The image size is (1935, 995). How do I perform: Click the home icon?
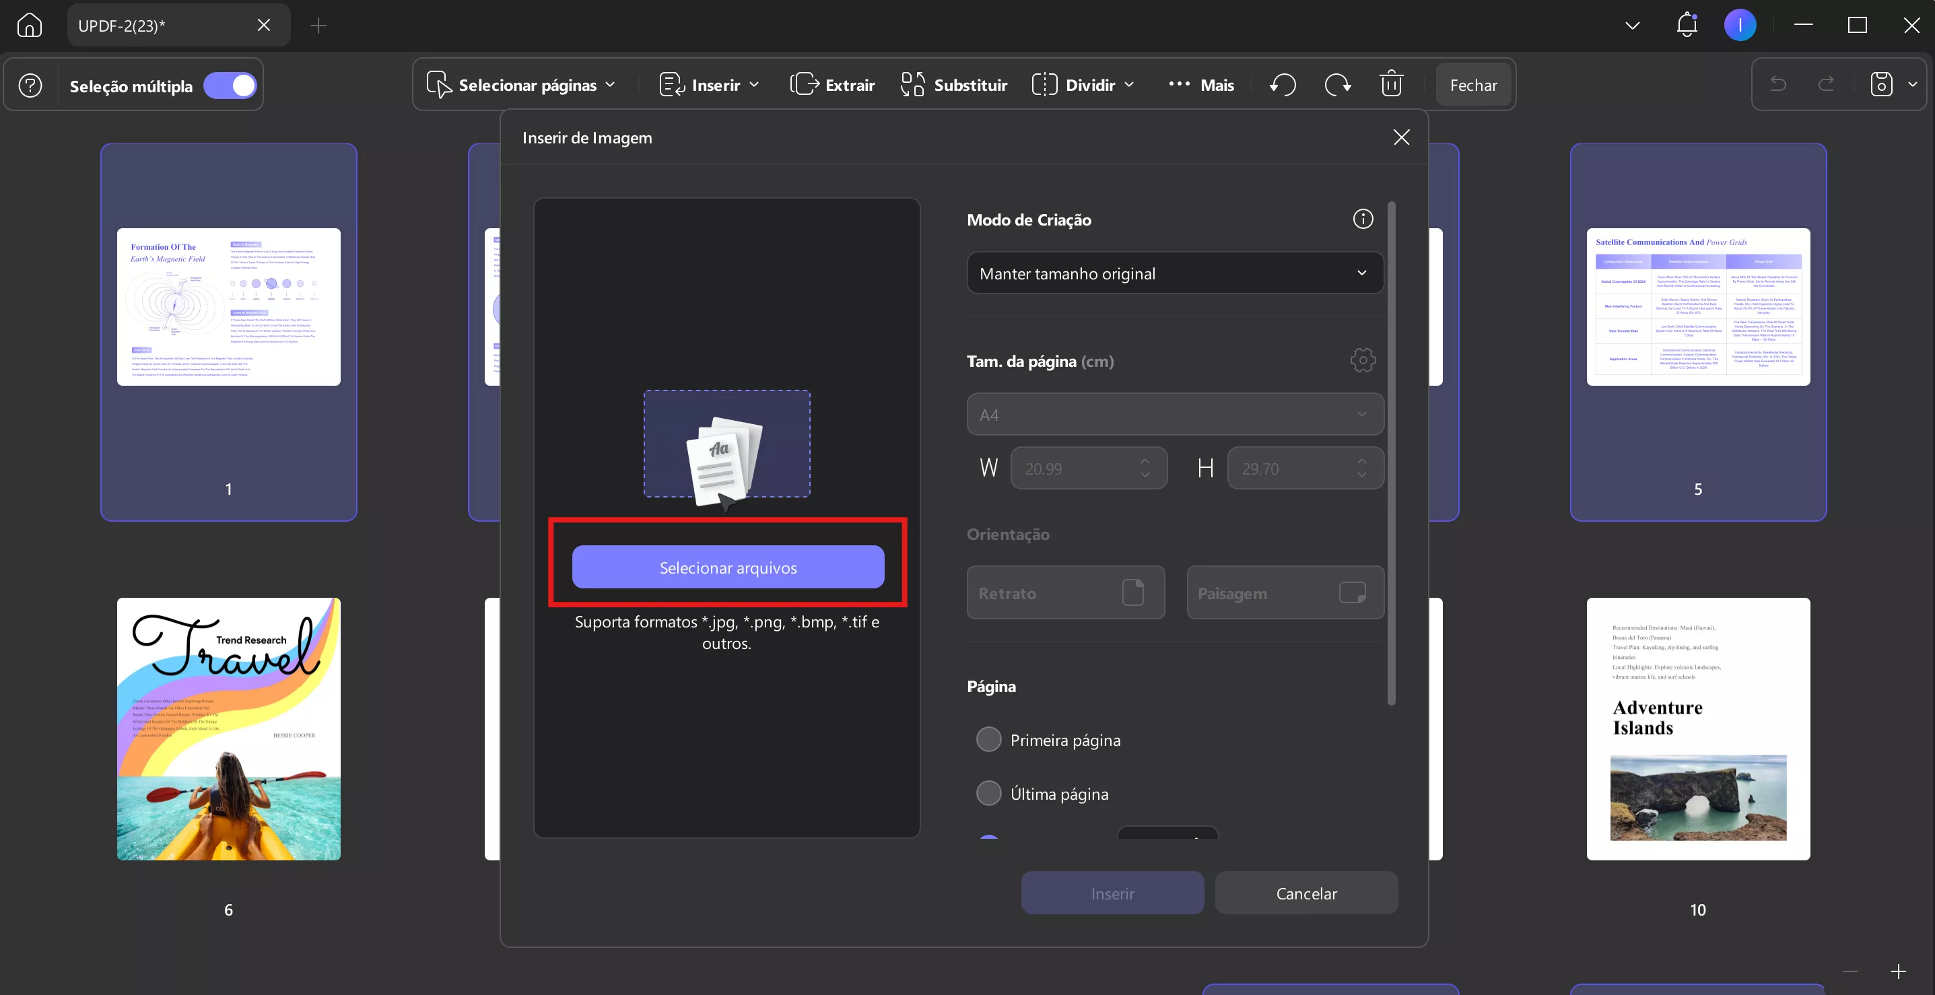30,26
